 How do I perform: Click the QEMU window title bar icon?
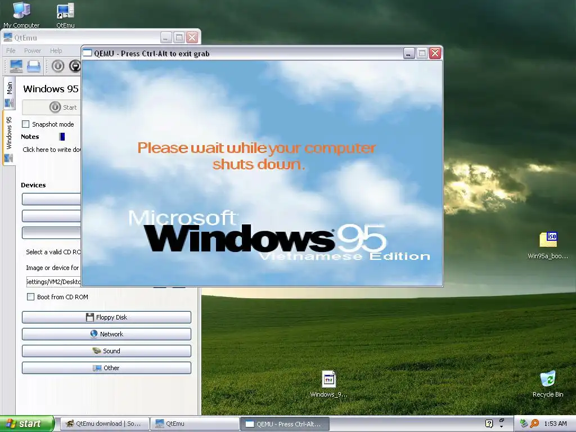click(x=87, y=53)
